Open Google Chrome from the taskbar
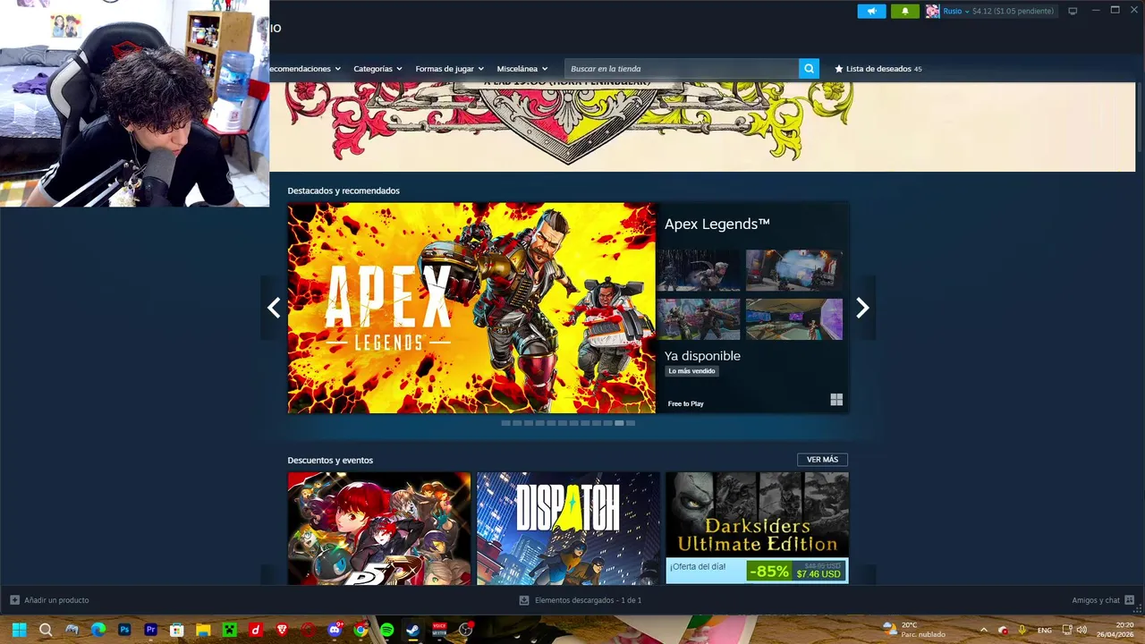 (360, 630)
